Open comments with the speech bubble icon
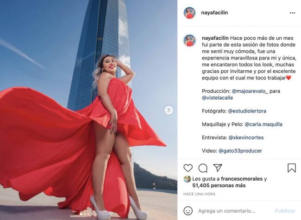This screenshot has height=220, width=301. point(203,168)
